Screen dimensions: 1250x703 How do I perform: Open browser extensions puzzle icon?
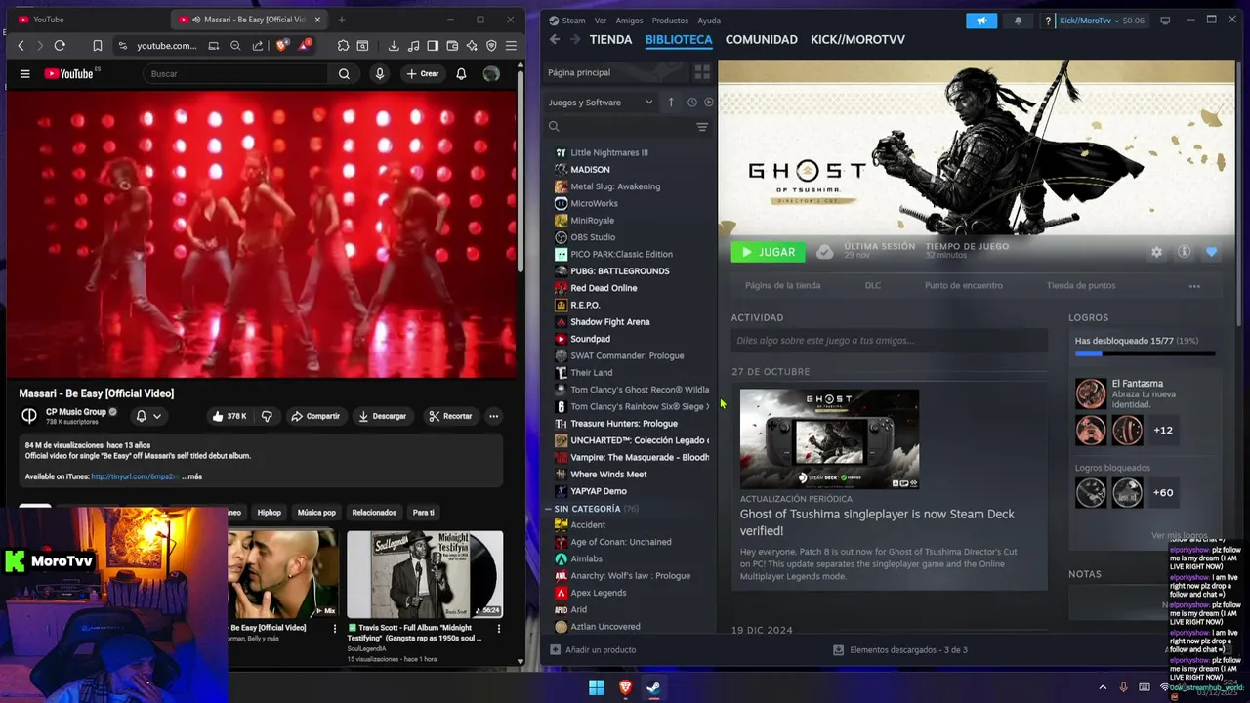344,46
